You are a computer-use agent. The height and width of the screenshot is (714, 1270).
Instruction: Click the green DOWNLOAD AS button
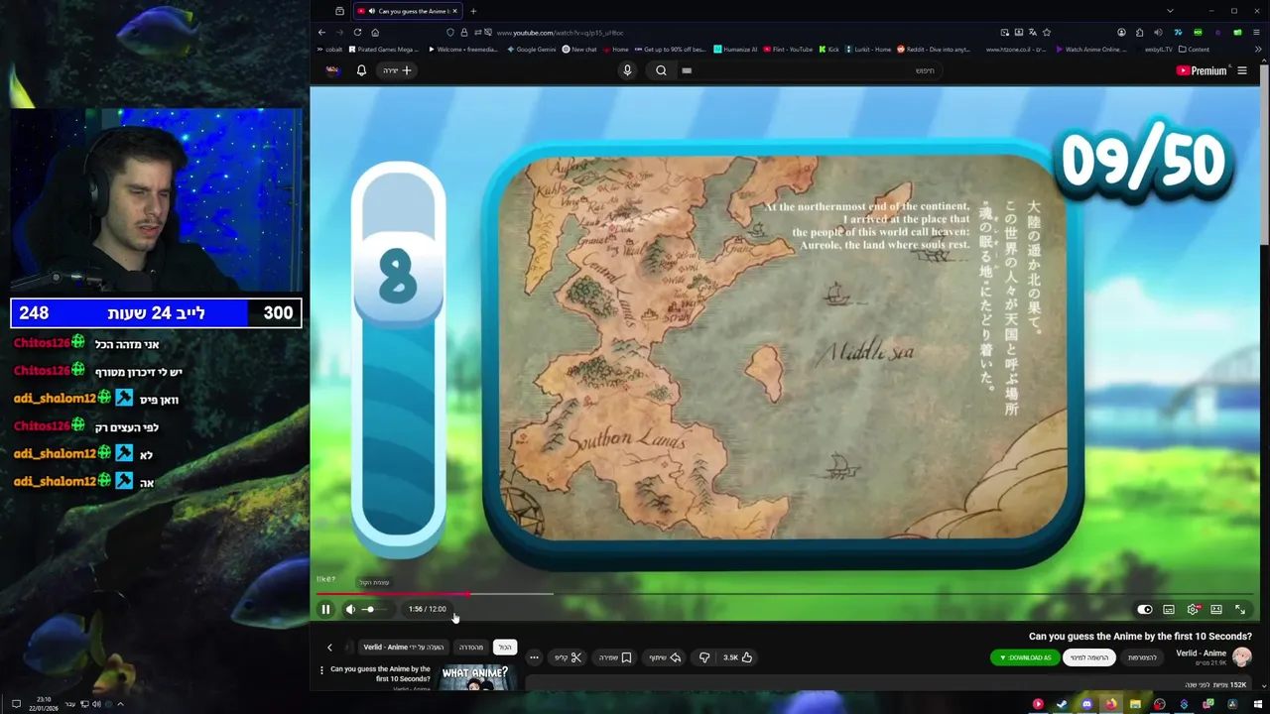1025,657
